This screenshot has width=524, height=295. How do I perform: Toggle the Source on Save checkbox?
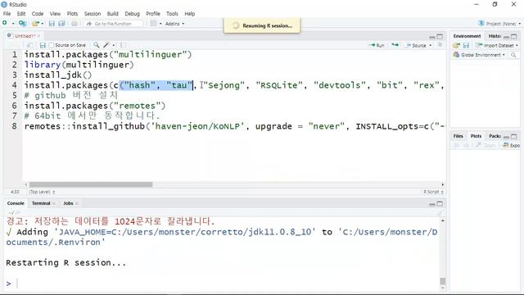point(51,45)
